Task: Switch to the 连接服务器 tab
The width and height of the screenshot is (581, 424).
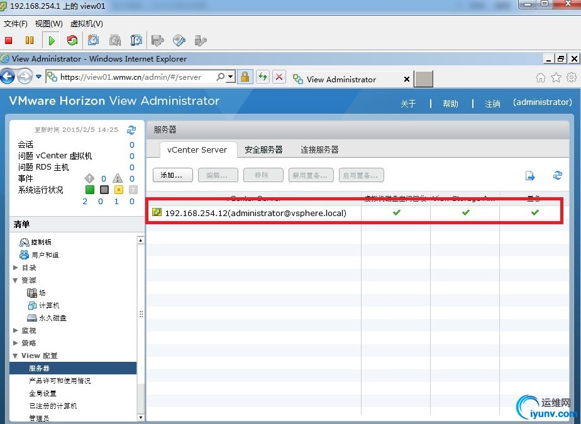Action: click(319, 149)
